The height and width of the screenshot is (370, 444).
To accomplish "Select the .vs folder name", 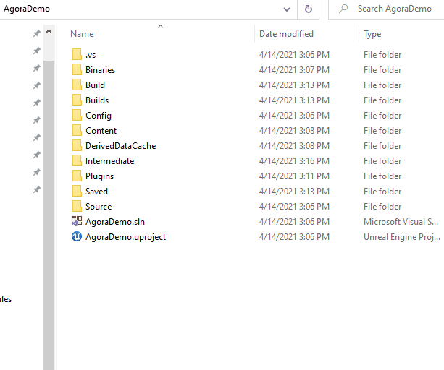I will coord(91,55).
